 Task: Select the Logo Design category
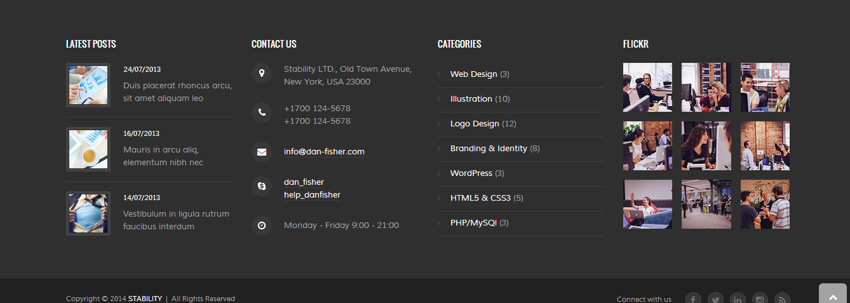coord(474,124)
